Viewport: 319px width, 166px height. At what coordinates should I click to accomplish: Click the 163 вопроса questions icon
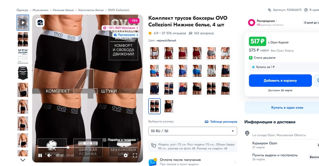191,33
